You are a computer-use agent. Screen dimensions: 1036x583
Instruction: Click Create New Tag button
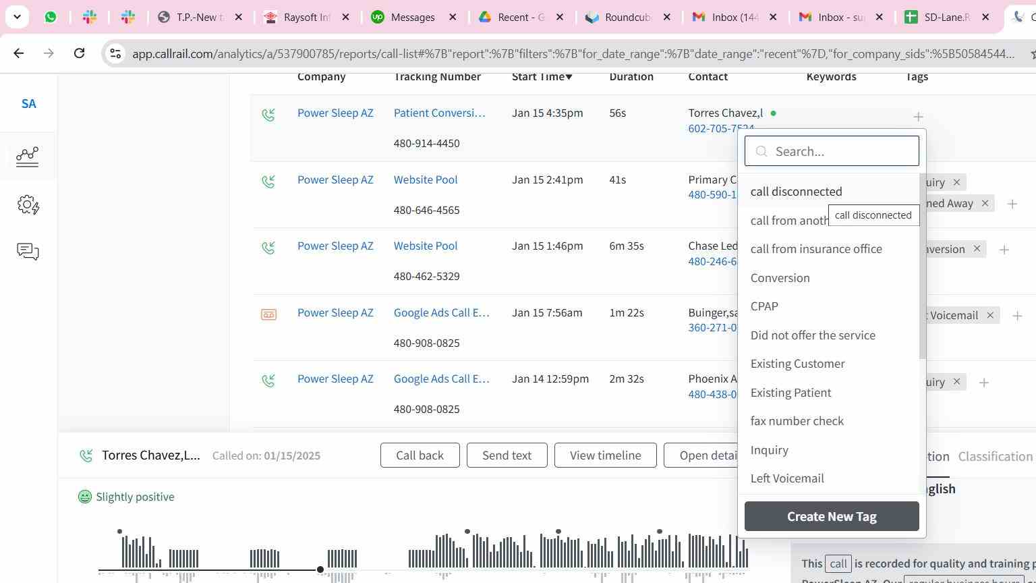pyautogui.click(x=832, y=516)
